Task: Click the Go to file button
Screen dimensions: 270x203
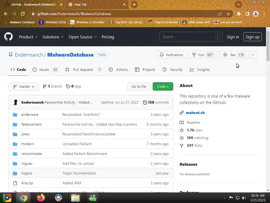Action: [x=139, y=86]
